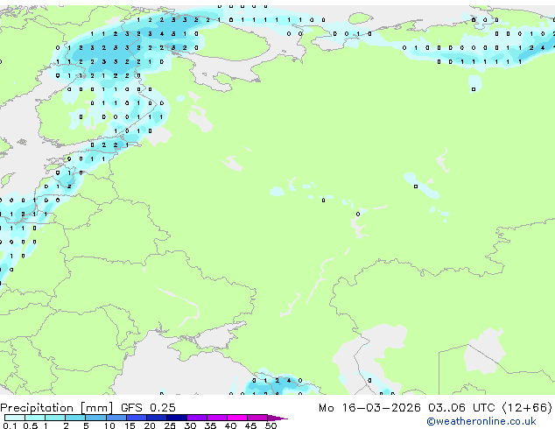The image size is (555, 429).
Task: Click the 'Mo 16-03-2026' date text
Action: [369, 408]
